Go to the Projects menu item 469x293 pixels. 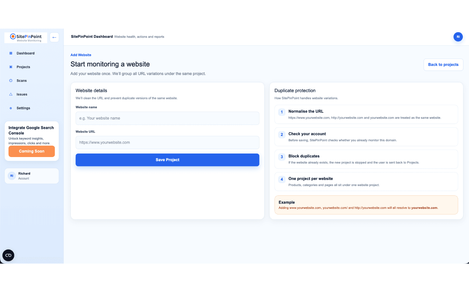32,67
